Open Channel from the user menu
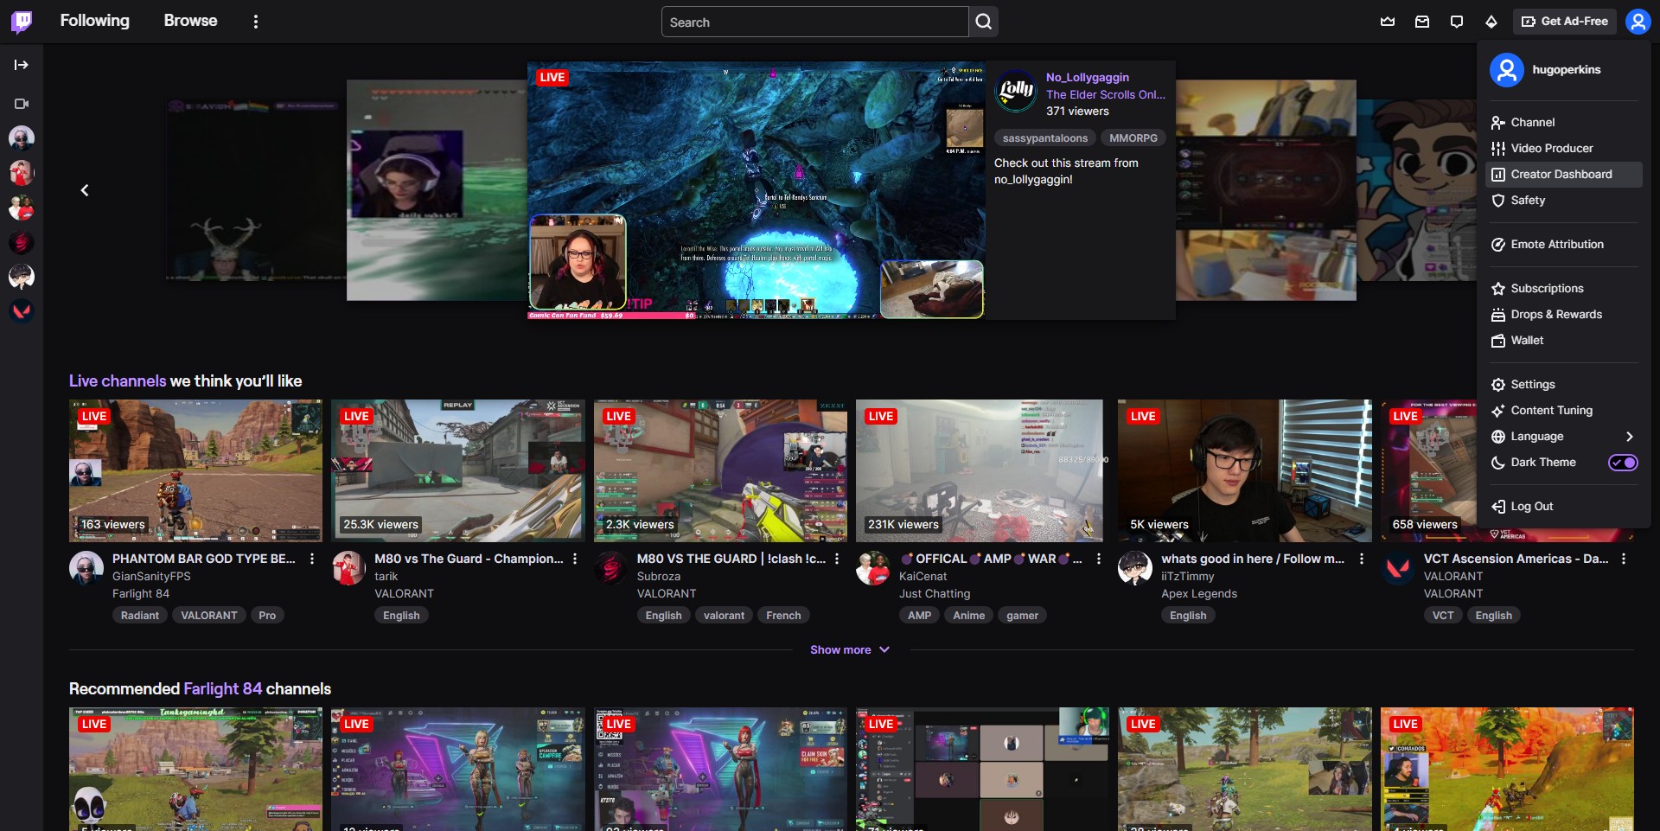This screenshot has width=1660, height=831. (x=1563, y=123)
